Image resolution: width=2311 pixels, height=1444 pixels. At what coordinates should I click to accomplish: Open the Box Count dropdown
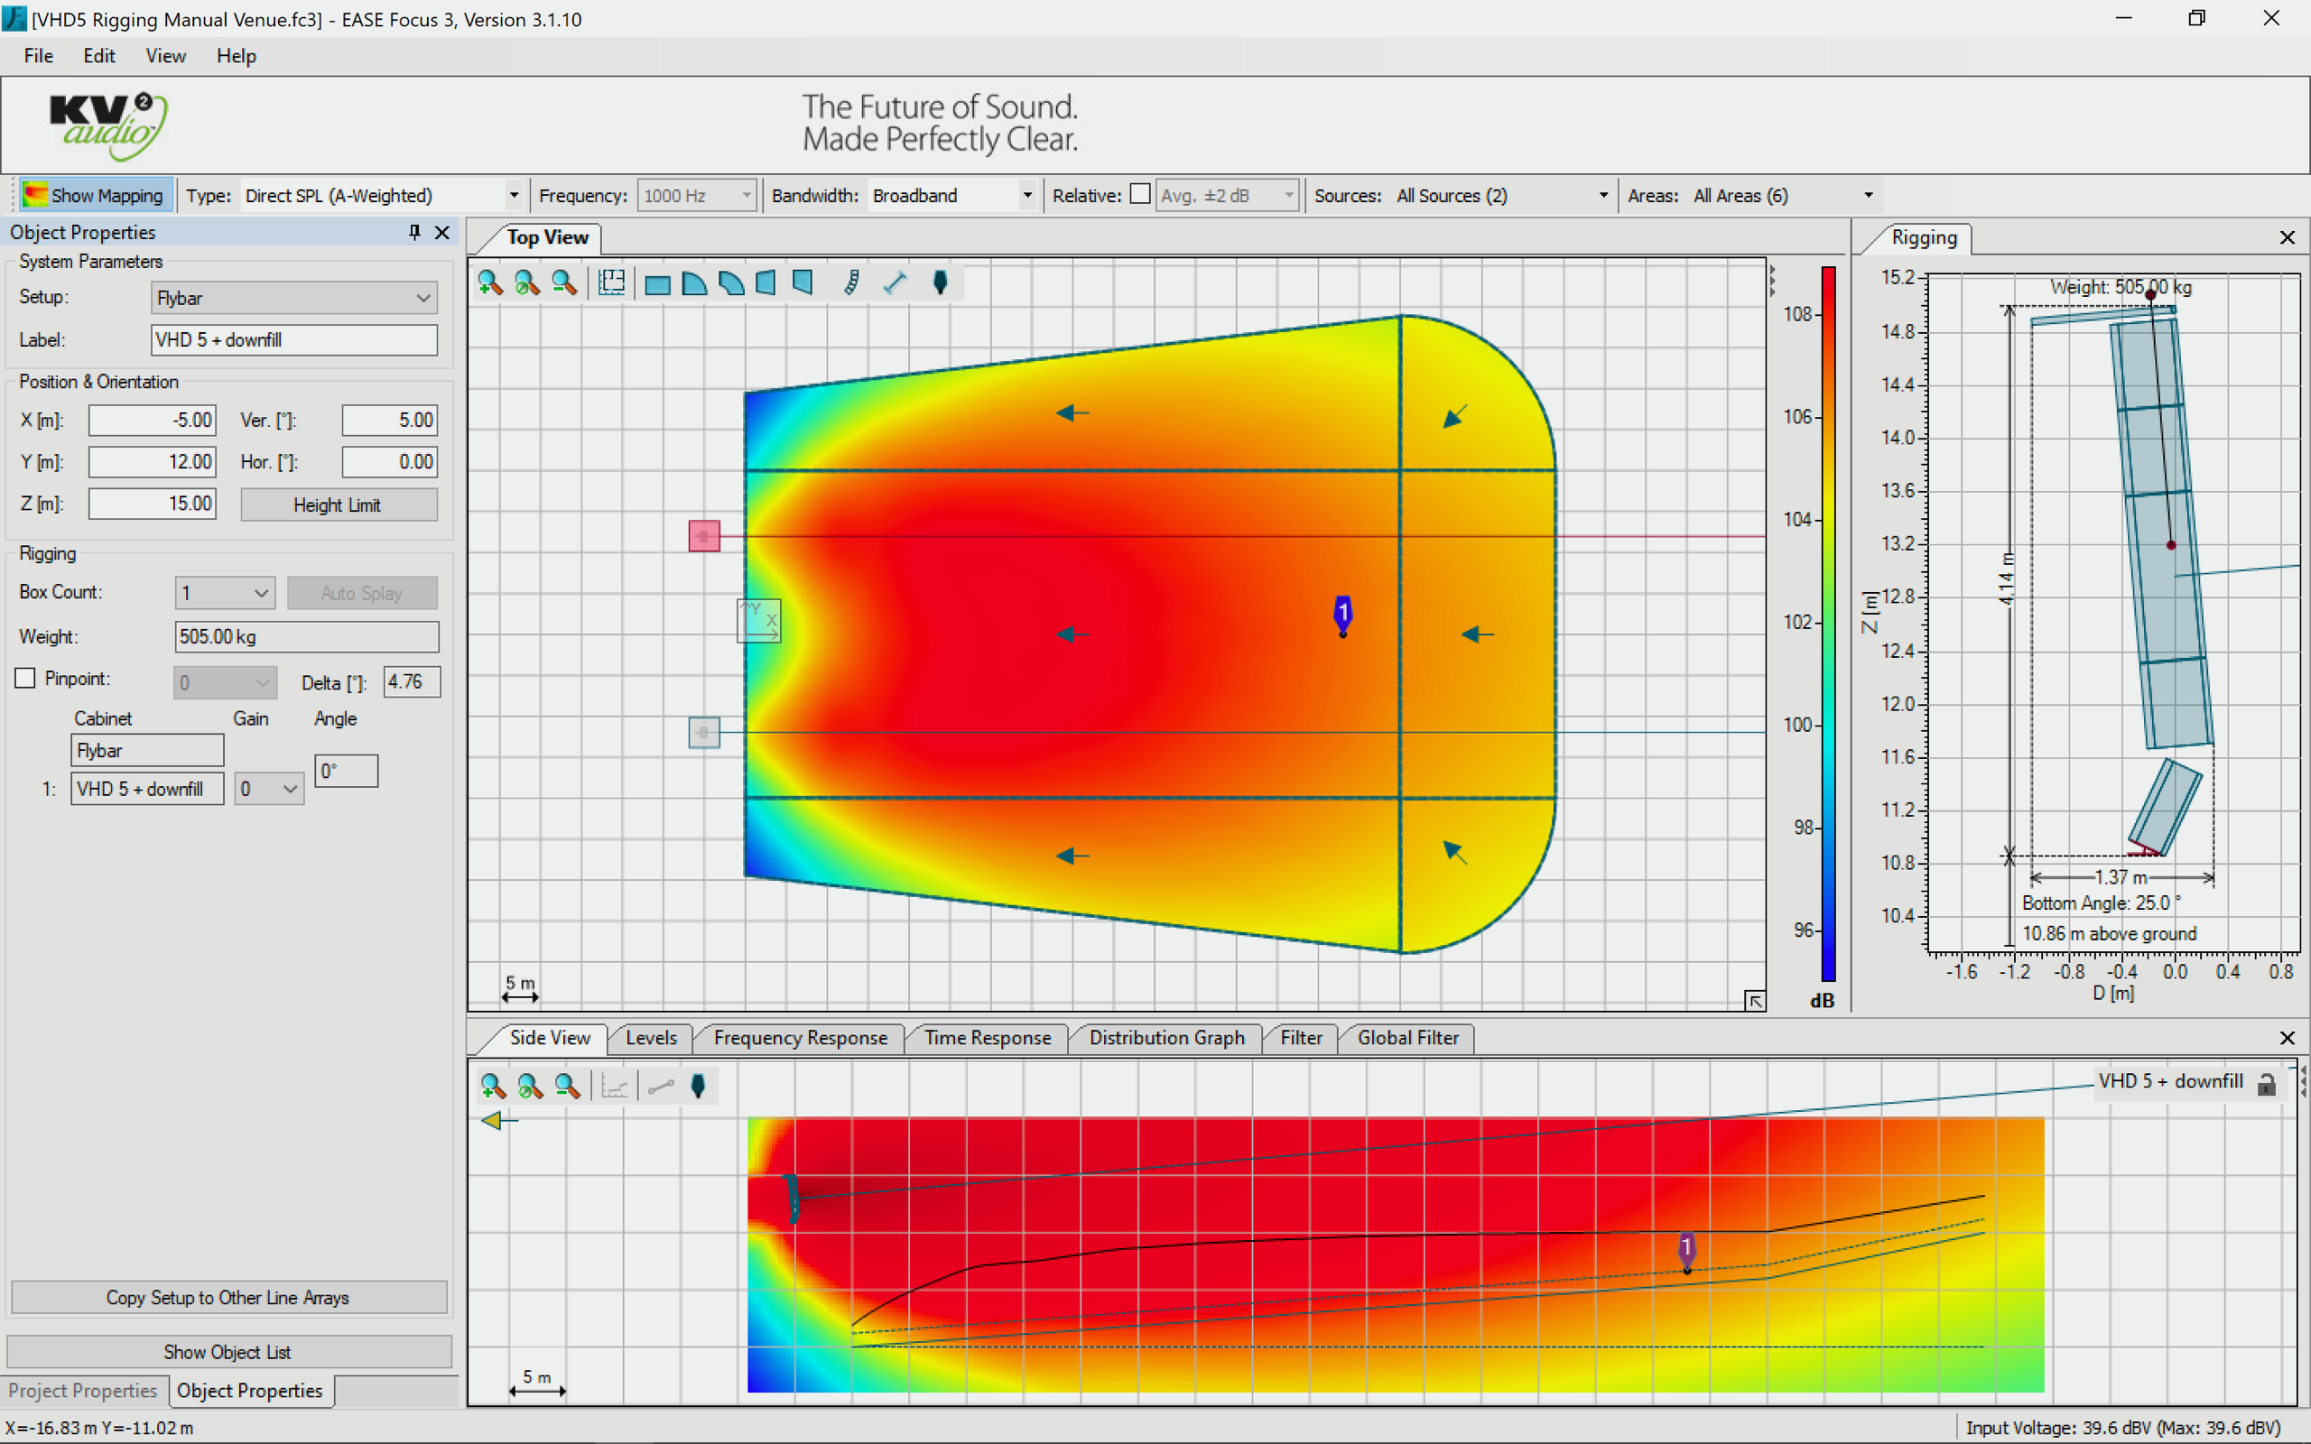pyautogui.click(x=226, y=593)
